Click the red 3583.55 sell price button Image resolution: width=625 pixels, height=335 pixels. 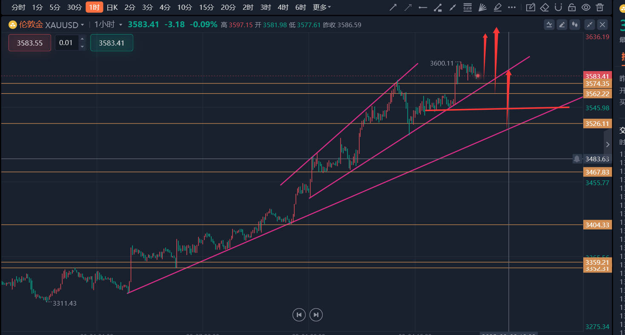(30, 43)
